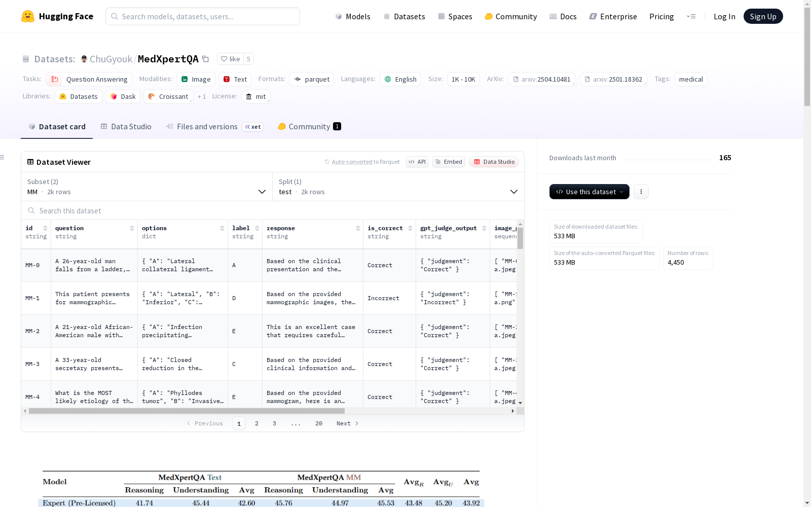Filter by parquet format tag
Image resolution: width=811 pixels, height=507 pixels.
pyautogui.click(x=312, y=79)
